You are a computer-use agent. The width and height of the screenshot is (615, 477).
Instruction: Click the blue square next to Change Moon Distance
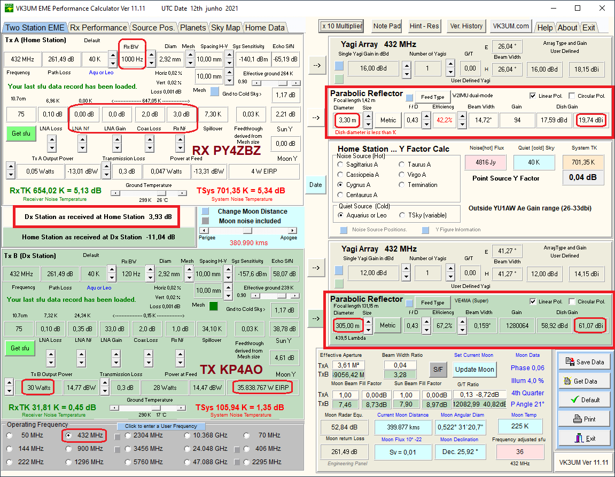[206, 212]
